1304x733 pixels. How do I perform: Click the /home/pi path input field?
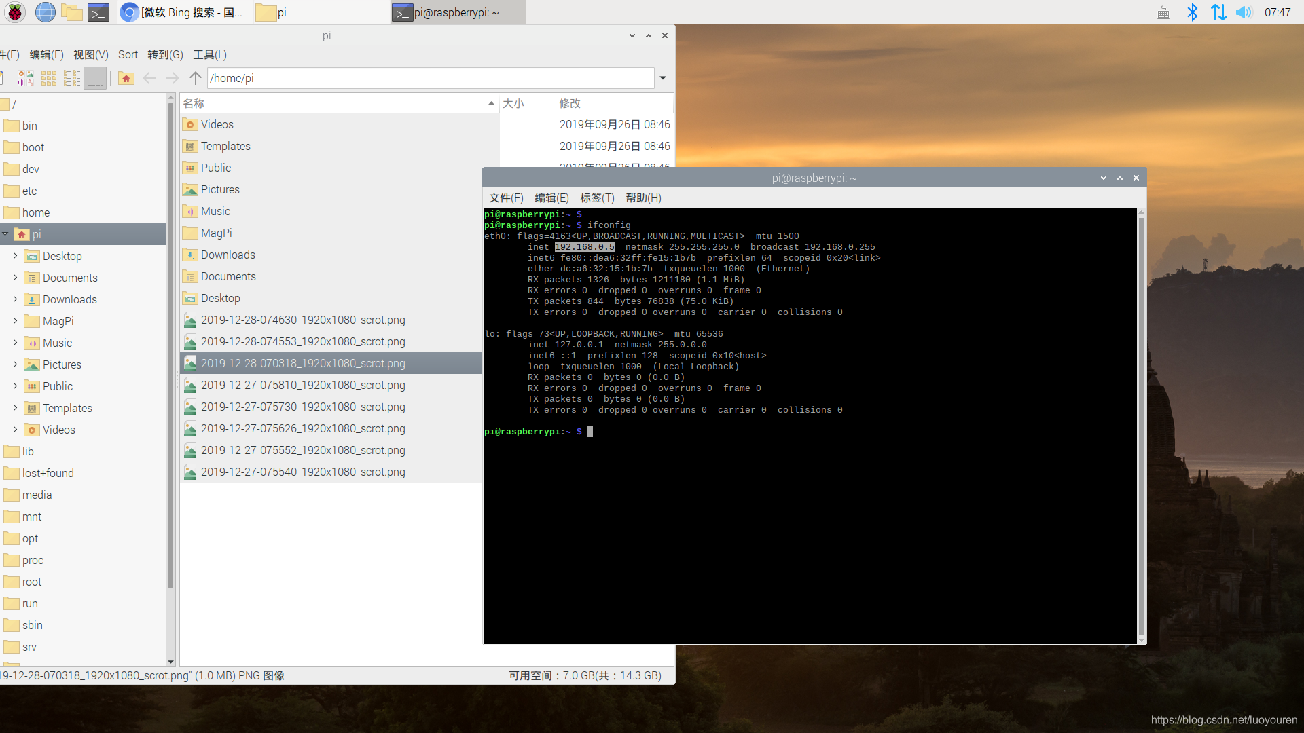coord(429,78)
